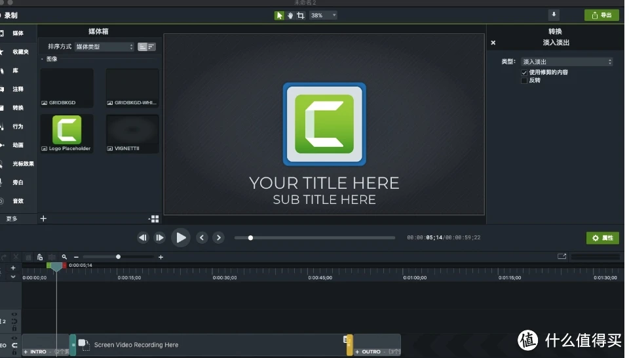Click the download arrow icon

click(554, 14)
